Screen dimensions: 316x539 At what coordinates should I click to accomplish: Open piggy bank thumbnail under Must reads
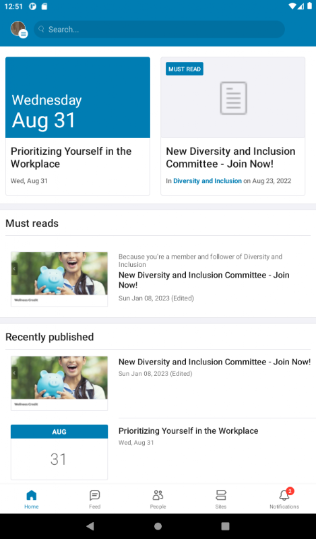59,279
